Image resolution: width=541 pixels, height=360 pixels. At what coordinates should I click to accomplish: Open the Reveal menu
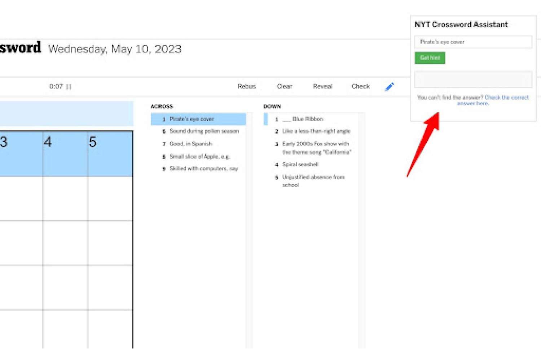(x=322, y=86)
